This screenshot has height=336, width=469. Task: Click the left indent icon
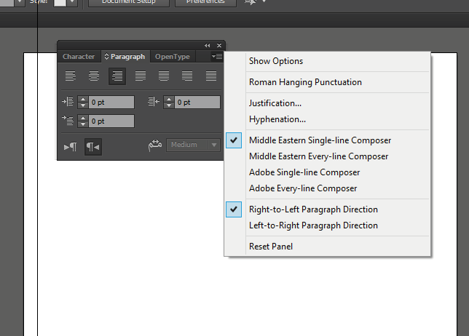click(68, 102)
